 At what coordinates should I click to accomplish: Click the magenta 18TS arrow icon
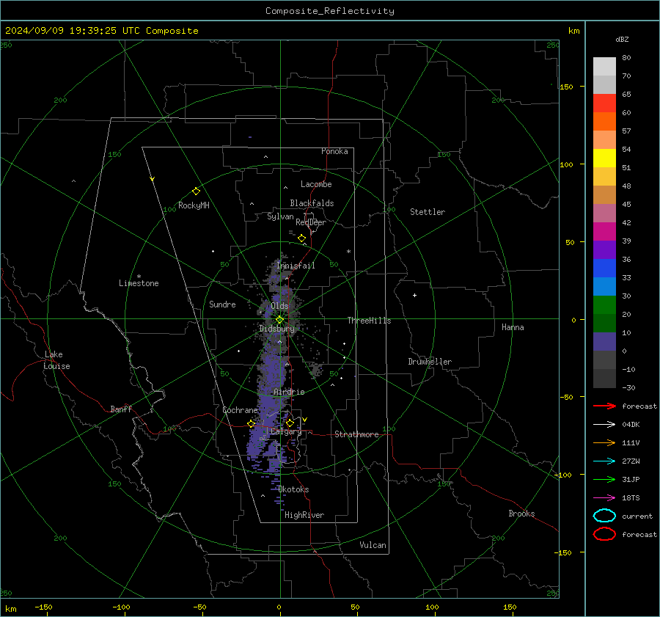pyautogui.click(x=604, y=498)
